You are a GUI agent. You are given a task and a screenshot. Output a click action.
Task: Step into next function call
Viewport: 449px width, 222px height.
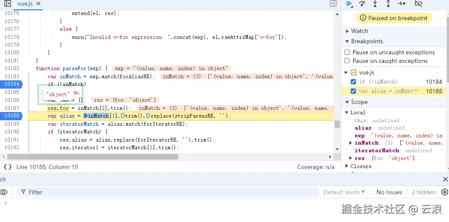click(375, 4)
